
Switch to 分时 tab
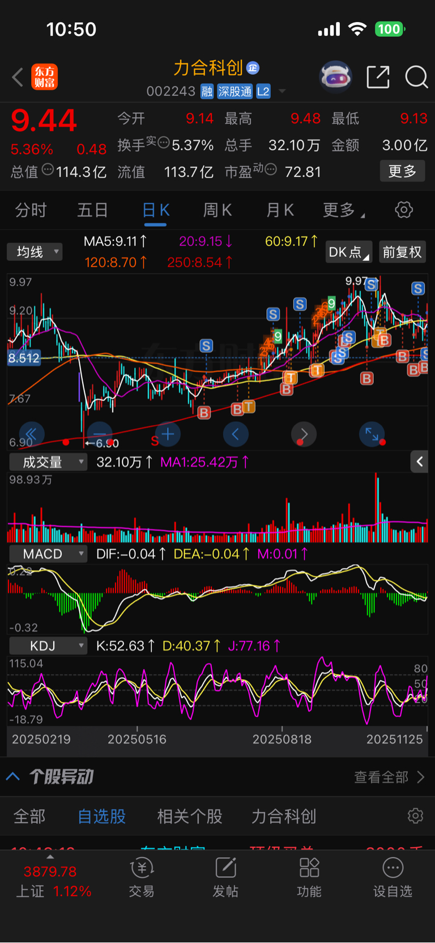[31, 210]
